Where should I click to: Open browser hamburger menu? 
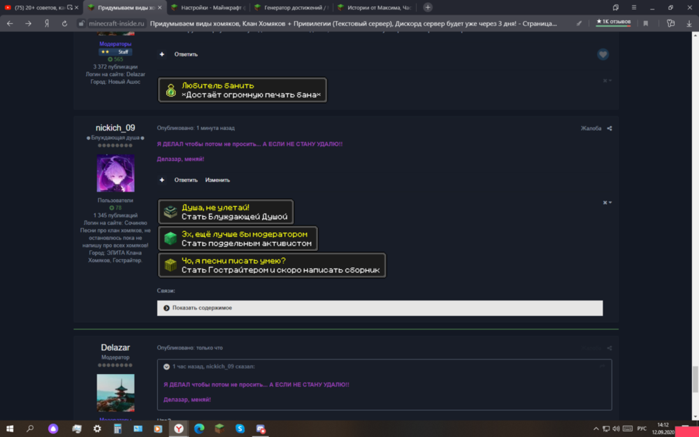[633, 7]
